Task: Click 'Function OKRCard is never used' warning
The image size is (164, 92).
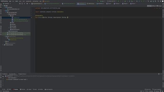Action: pyautogui.click(x=17, y=79)
